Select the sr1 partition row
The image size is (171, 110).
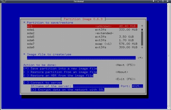click(82, 26)
